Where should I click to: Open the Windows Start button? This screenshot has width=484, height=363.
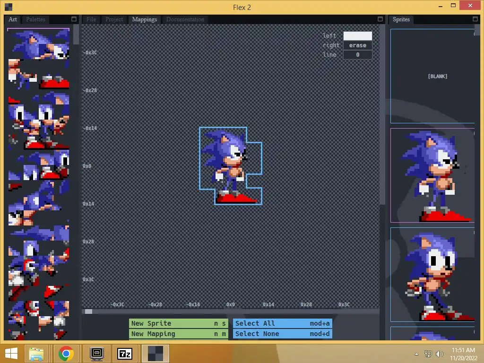(x=11, y=354)
